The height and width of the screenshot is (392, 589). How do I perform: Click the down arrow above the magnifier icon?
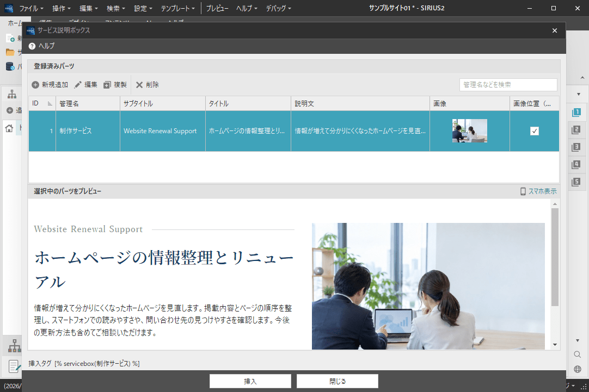pos(578,340)
